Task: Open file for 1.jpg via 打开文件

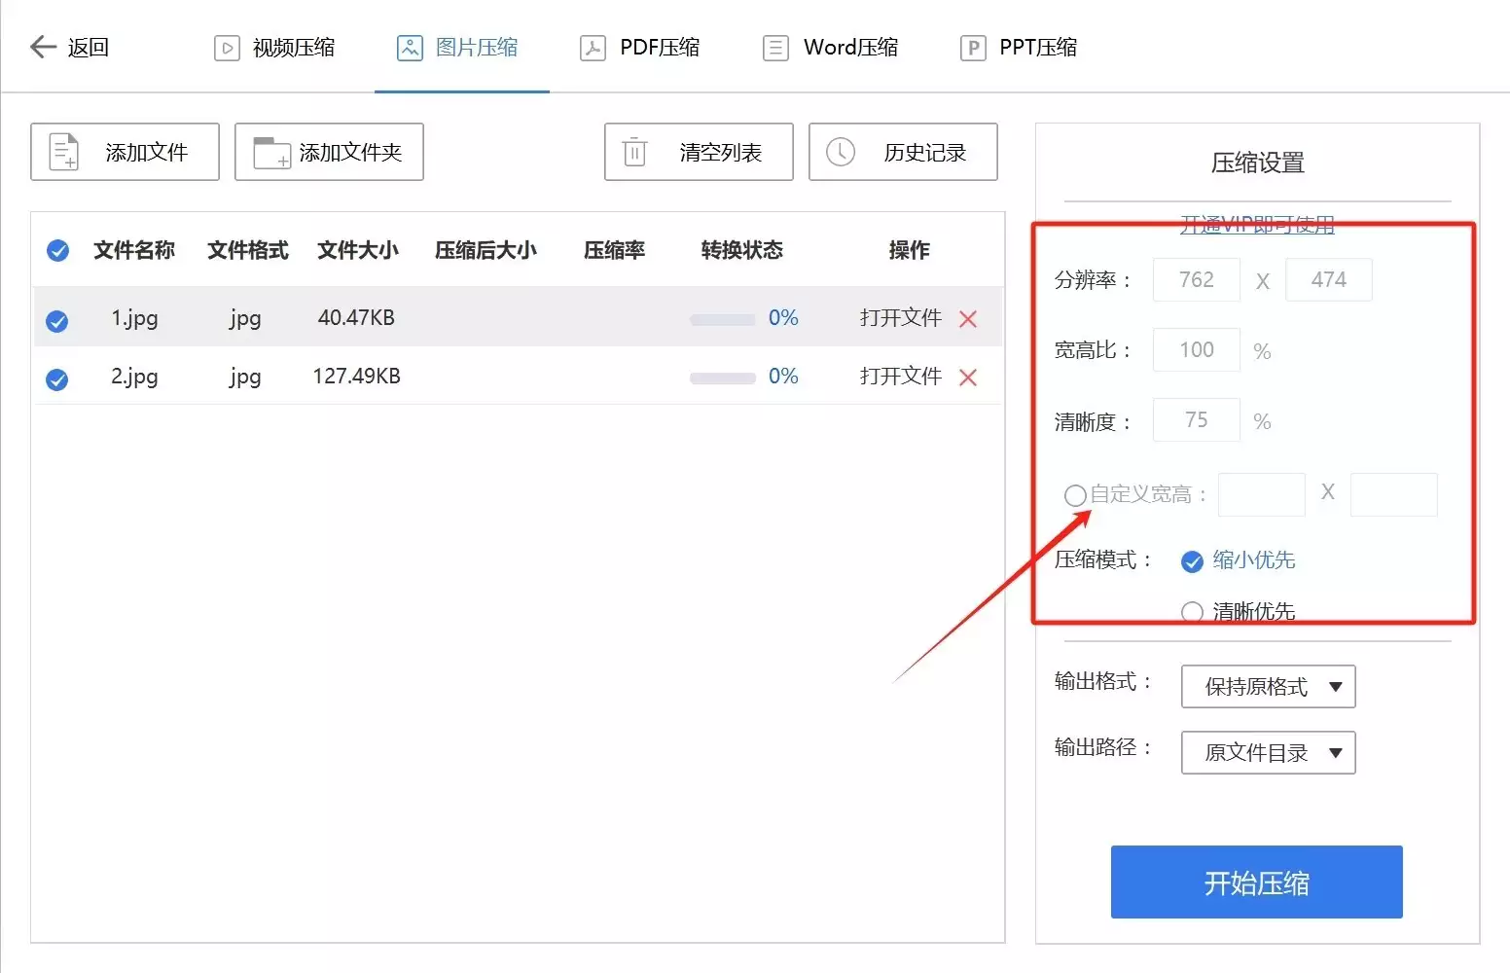Action: click(901, 318)
